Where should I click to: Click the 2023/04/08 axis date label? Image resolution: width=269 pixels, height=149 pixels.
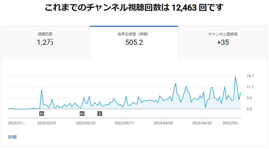coord(163,123)
